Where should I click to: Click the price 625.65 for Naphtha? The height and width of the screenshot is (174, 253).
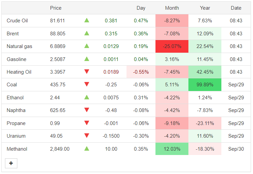(58, 110)
